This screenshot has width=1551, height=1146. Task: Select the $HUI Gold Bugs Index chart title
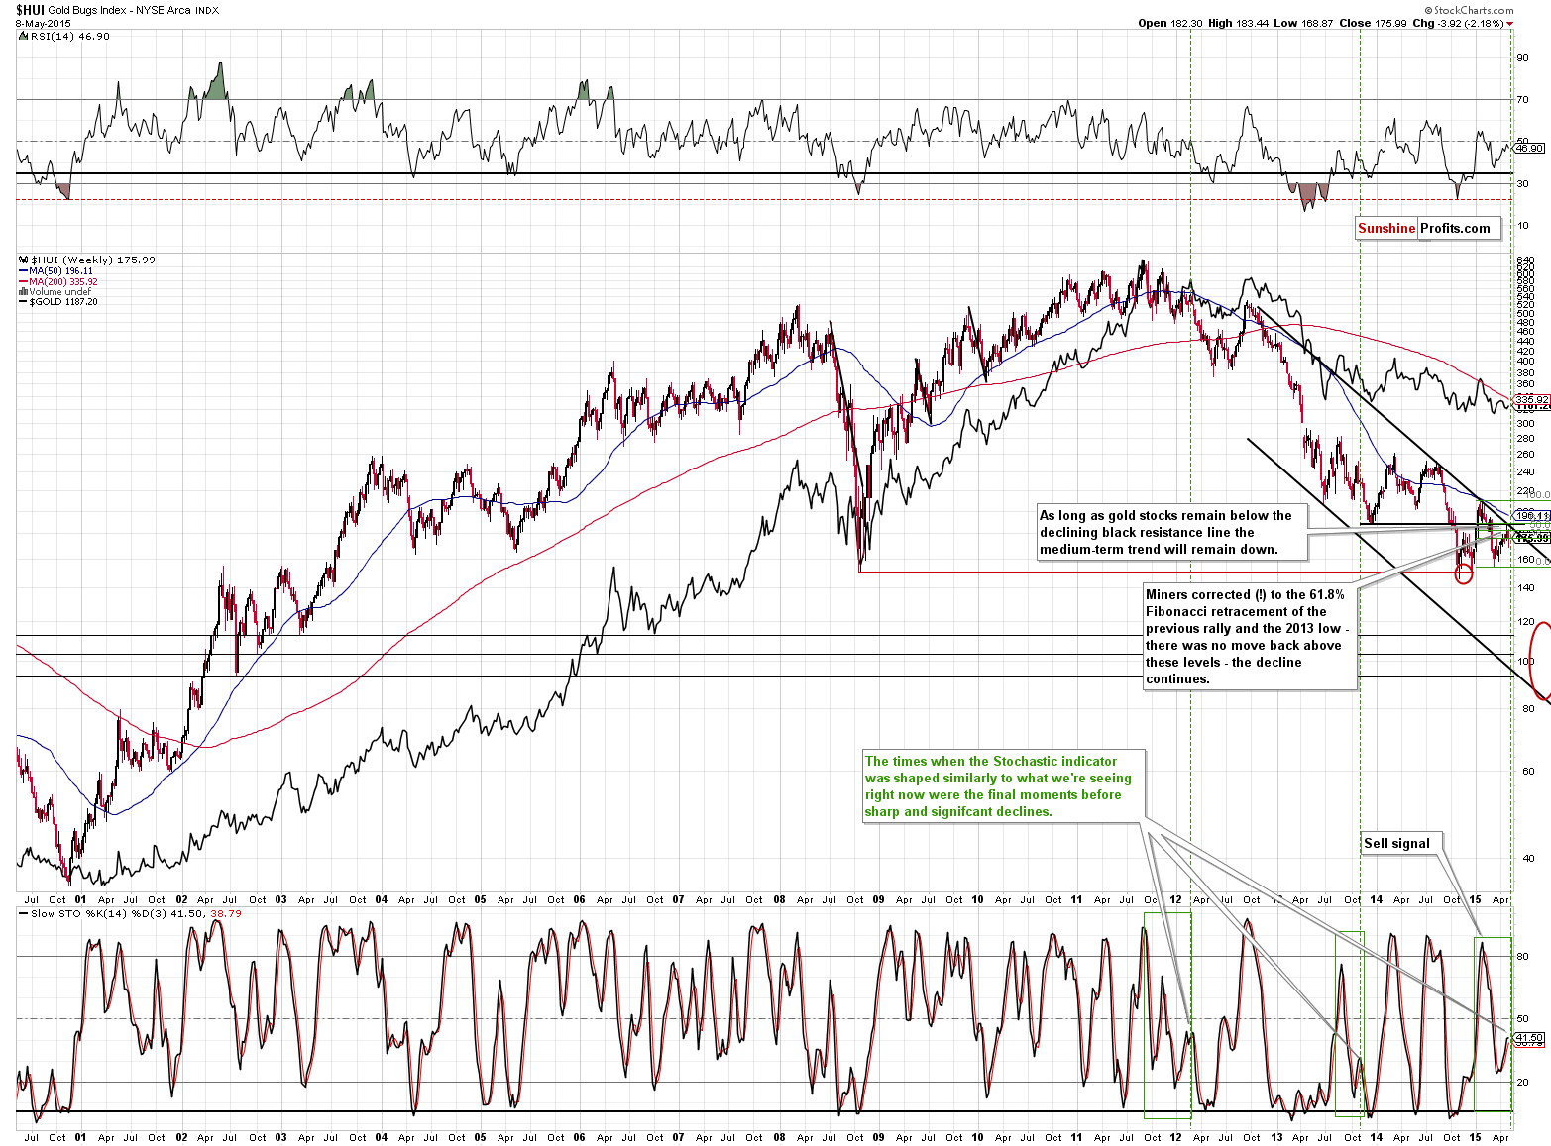pos(117,10)
